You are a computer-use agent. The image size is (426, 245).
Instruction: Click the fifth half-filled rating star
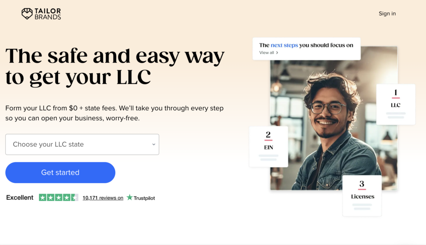coord(74,198)
